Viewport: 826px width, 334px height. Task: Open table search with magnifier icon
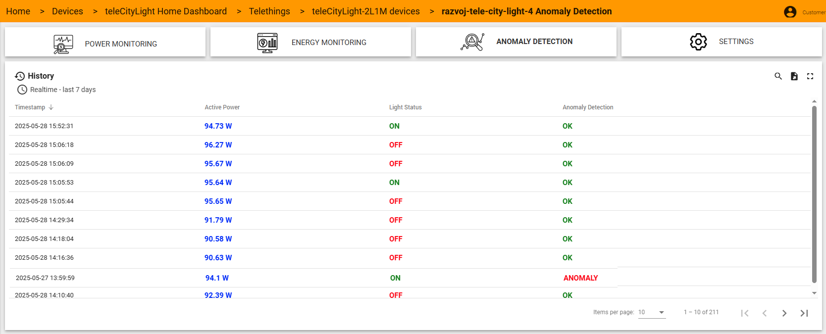tap(778, 76)
